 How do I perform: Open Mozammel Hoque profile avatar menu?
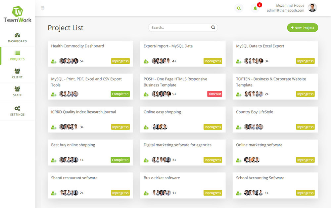[x=312, y=8]
